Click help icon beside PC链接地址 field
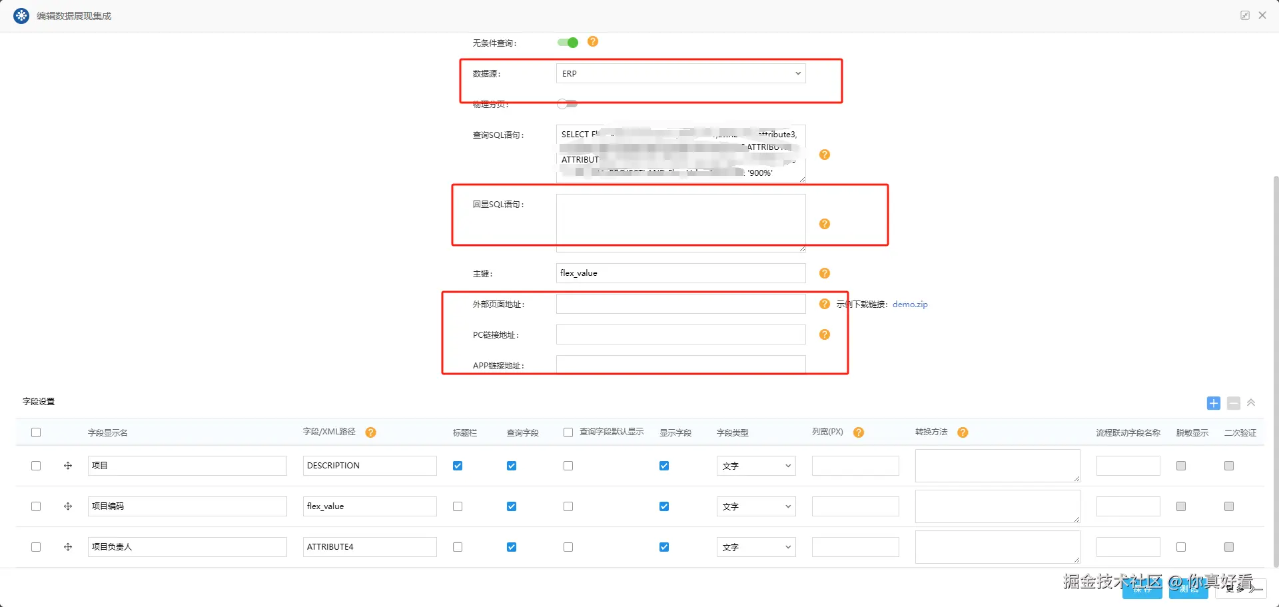The height and width of the screenshot is (607, 1279). click(825, 334)
